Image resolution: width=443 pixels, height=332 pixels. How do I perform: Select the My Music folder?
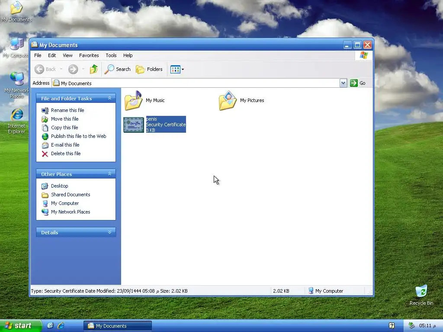pos(144,100)
